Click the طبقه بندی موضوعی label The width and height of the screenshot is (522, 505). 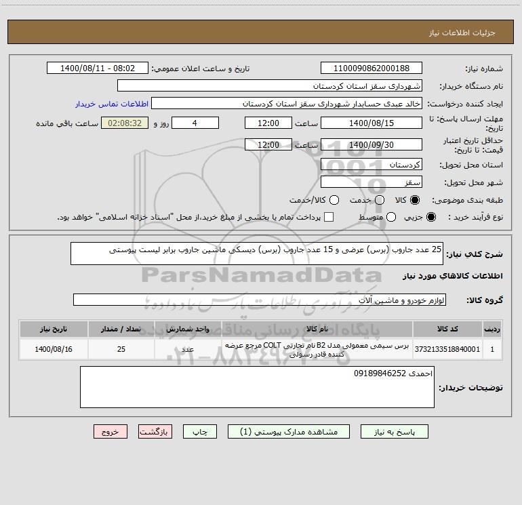(x=467, y=201)
